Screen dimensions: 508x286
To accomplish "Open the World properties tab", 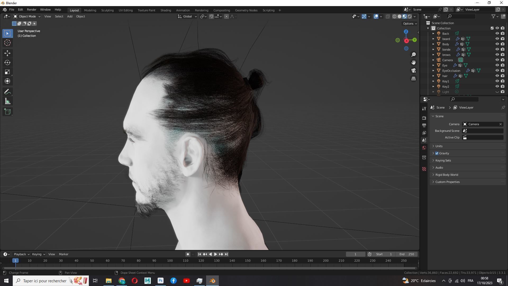I will pyautogui.click(x=424, y=148).
